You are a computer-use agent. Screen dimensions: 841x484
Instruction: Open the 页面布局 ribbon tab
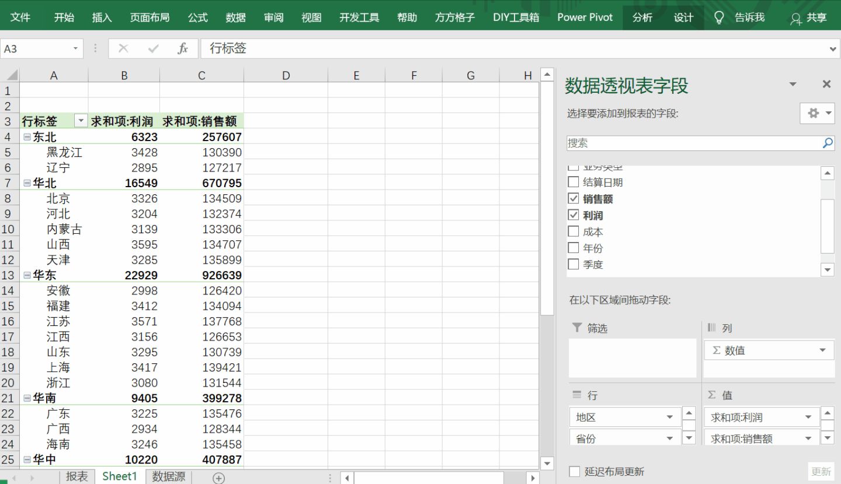(150, 17)
